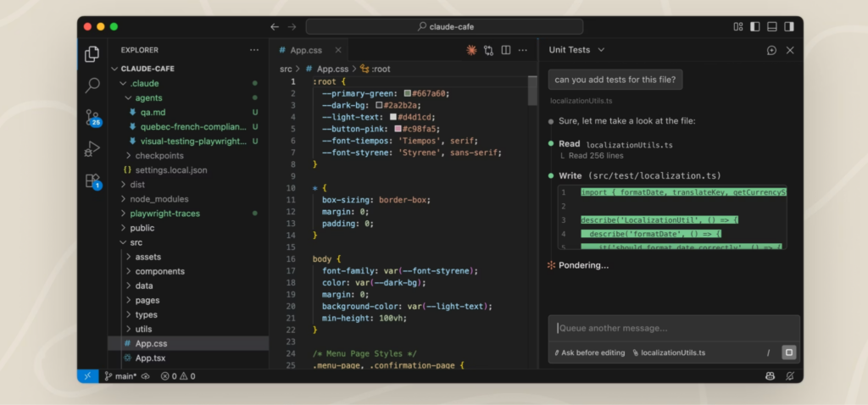Expand the assets folder
Viewport: 868px width, 405px height.
147,257
